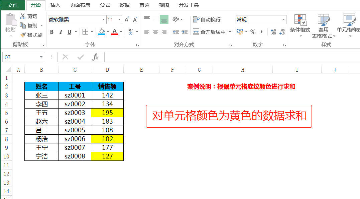Toggle Wrap Text (自动换行)

207,19
